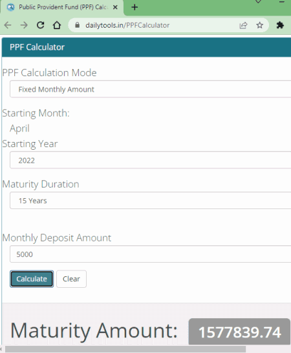The height and width of the screenshot is (353, 291).
Task: Reload the page with refresh icon
Action: [x=40, y=25]
